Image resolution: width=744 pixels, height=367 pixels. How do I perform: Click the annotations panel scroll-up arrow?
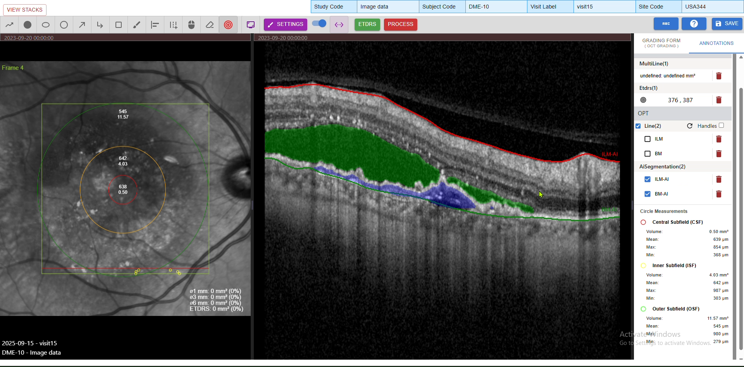click(741, 57)
